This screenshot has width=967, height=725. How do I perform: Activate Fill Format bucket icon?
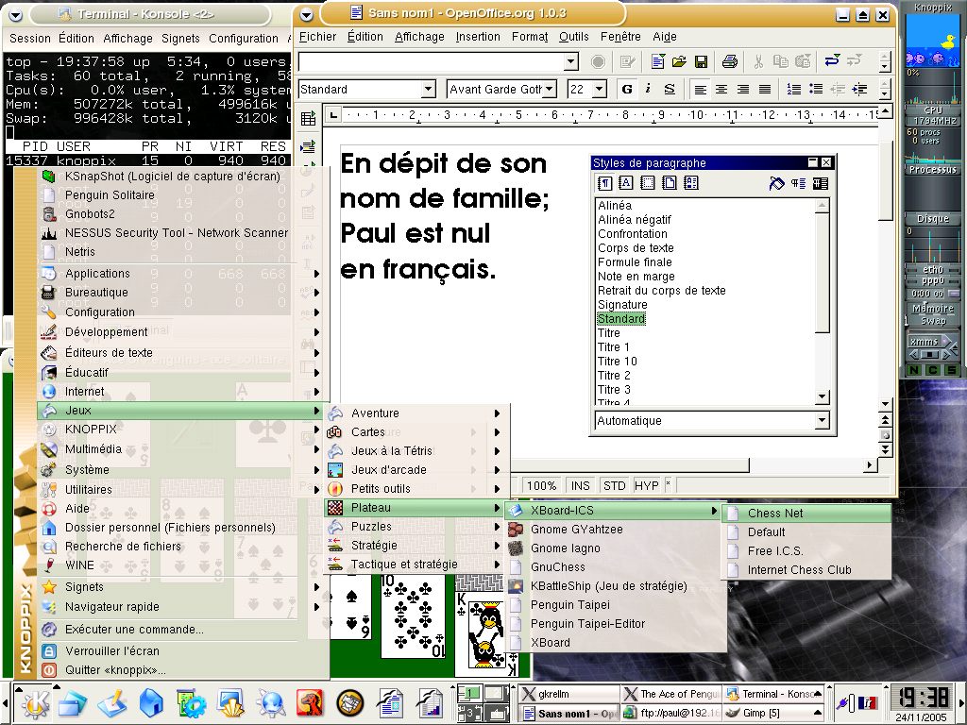tap(776, 183)
